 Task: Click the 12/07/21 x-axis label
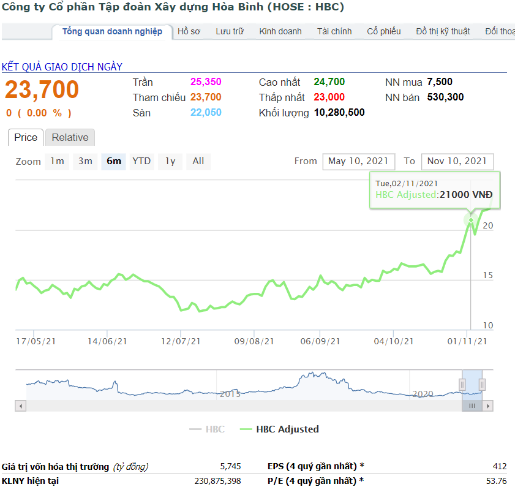click(x=181, y=341)
